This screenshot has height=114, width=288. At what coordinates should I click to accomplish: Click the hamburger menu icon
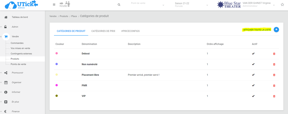(x=54, y=5)
